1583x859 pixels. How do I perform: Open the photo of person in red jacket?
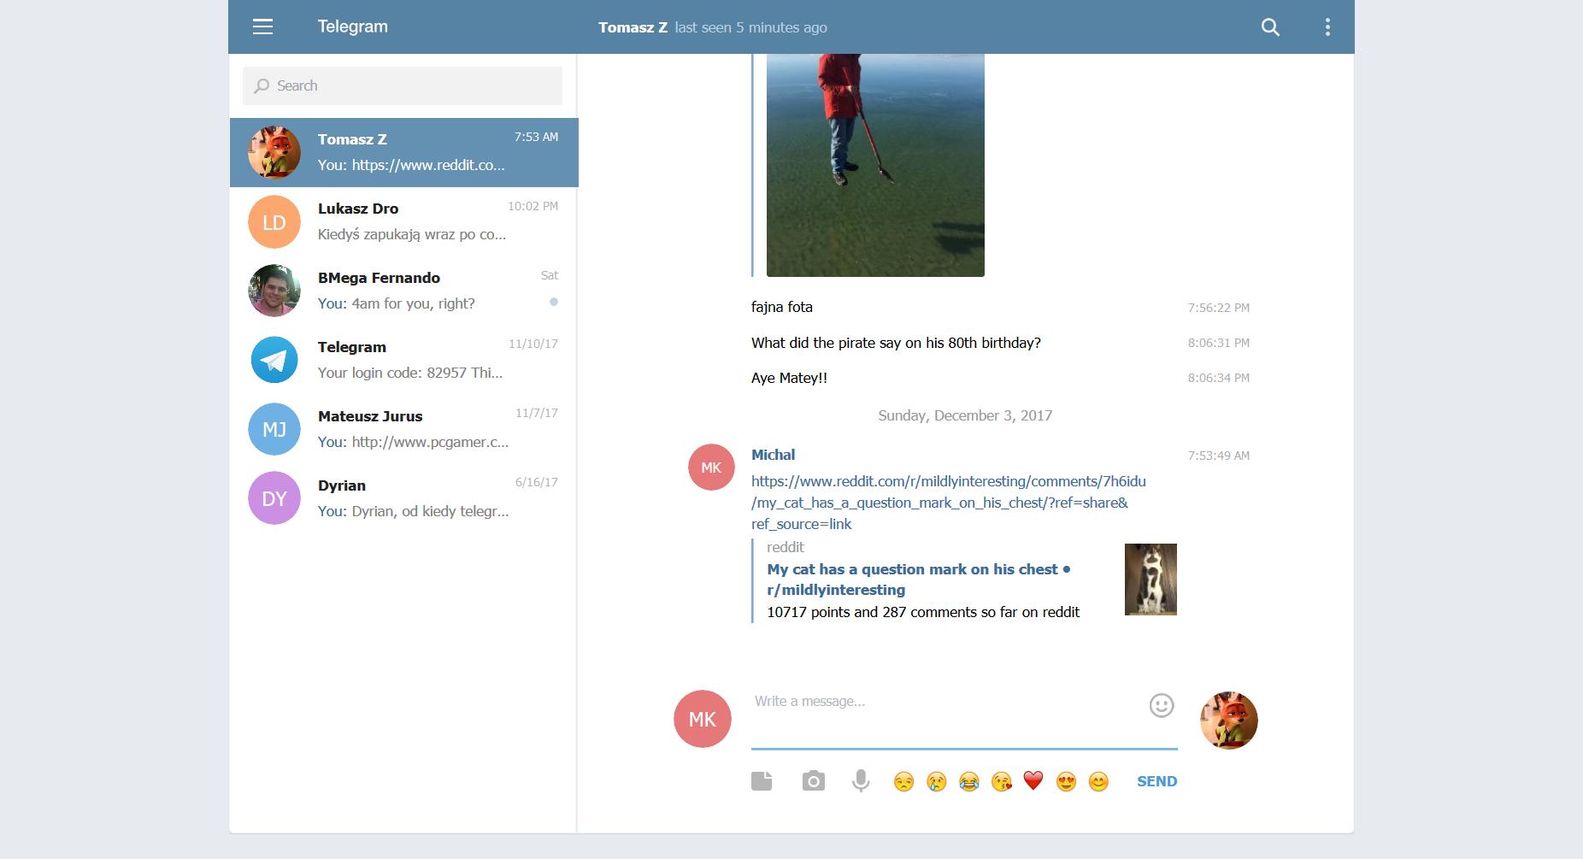tap(874, 164)
